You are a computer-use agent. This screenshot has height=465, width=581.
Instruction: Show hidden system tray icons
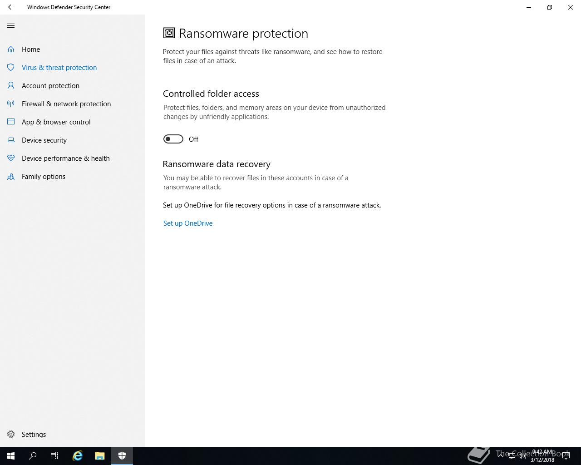click(x=501, y=456)
